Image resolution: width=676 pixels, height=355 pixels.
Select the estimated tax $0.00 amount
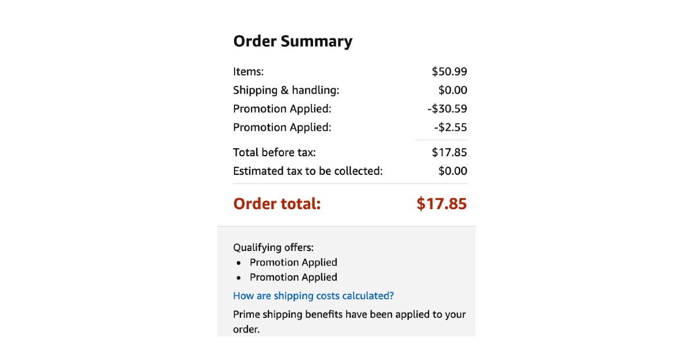[452, 171]
